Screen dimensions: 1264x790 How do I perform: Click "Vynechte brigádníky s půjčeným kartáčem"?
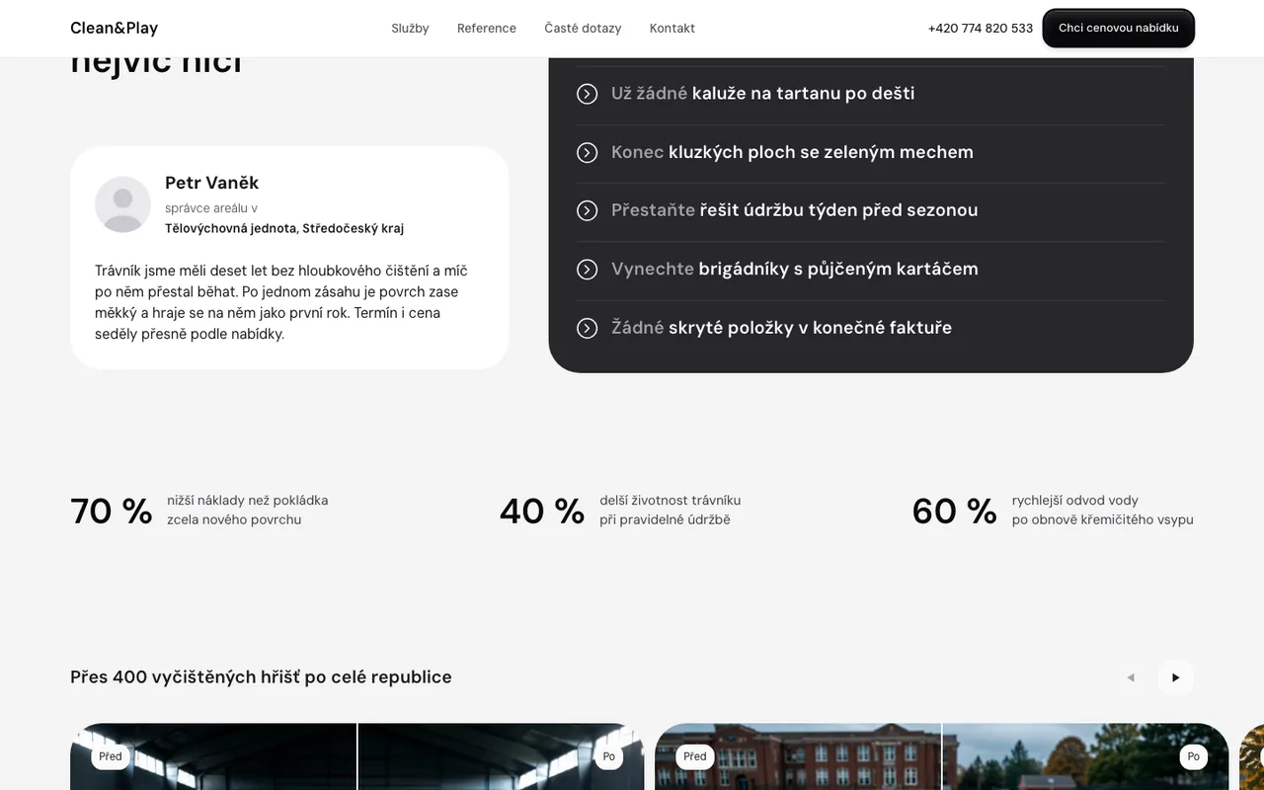pyautogui.click(x=795, y=269)
